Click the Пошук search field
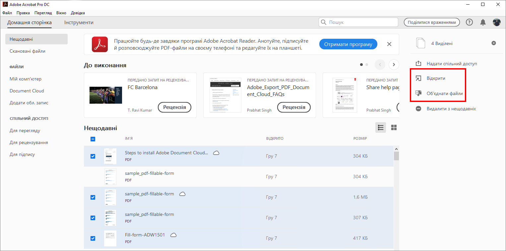 click(x=358, y=22)
